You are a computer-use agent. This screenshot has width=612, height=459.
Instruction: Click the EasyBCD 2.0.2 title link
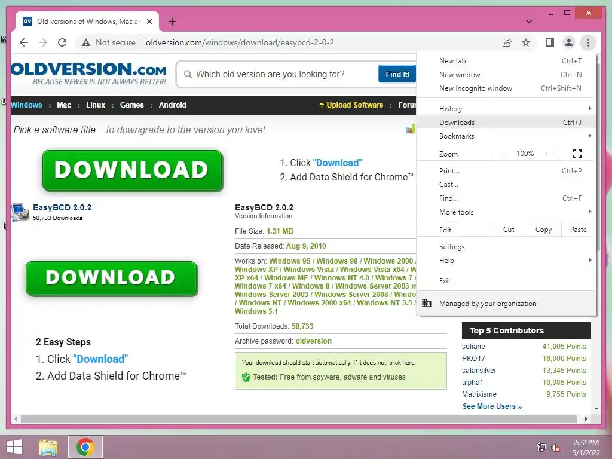tap(62, 207)
